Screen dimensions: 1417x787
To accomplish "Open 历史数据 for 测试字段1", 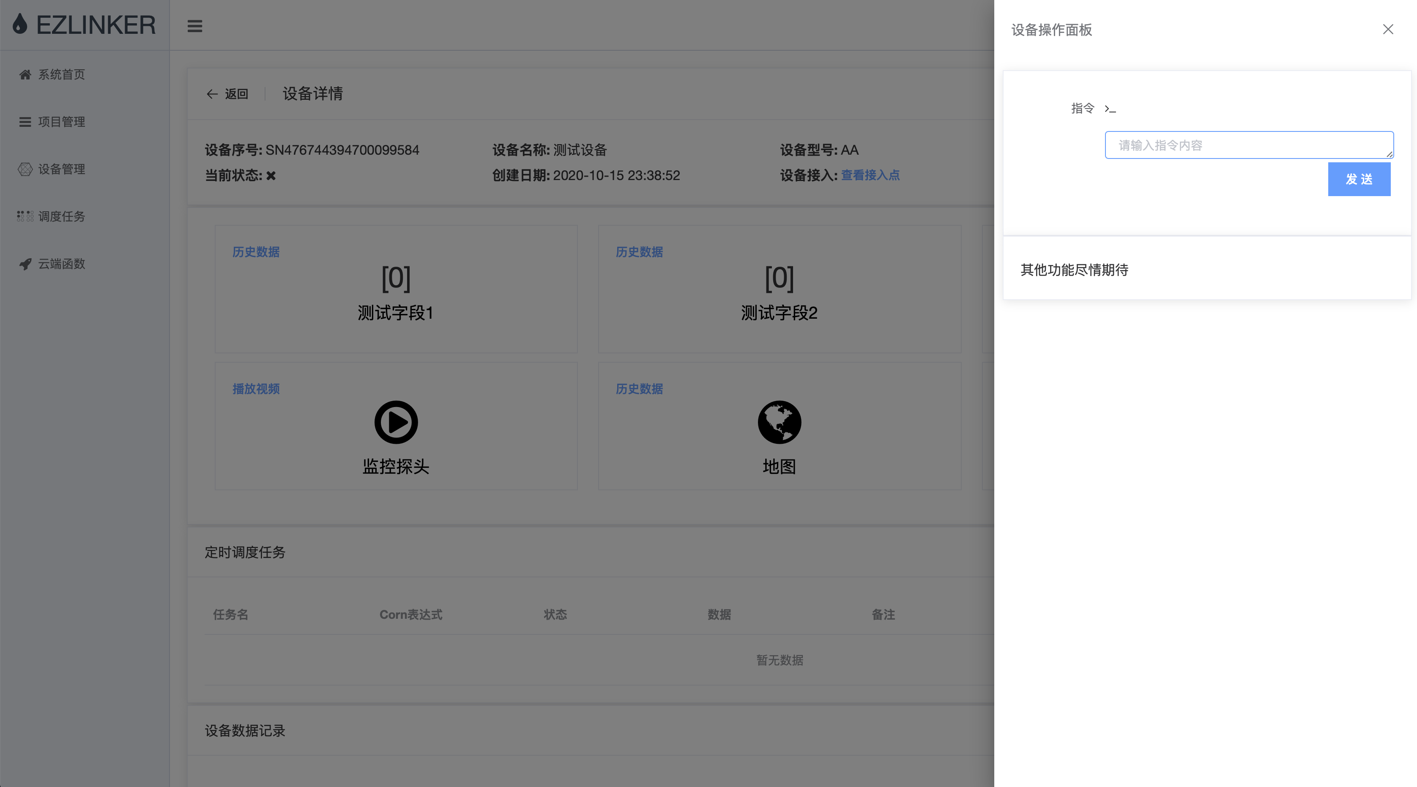I will pos(256,252).
